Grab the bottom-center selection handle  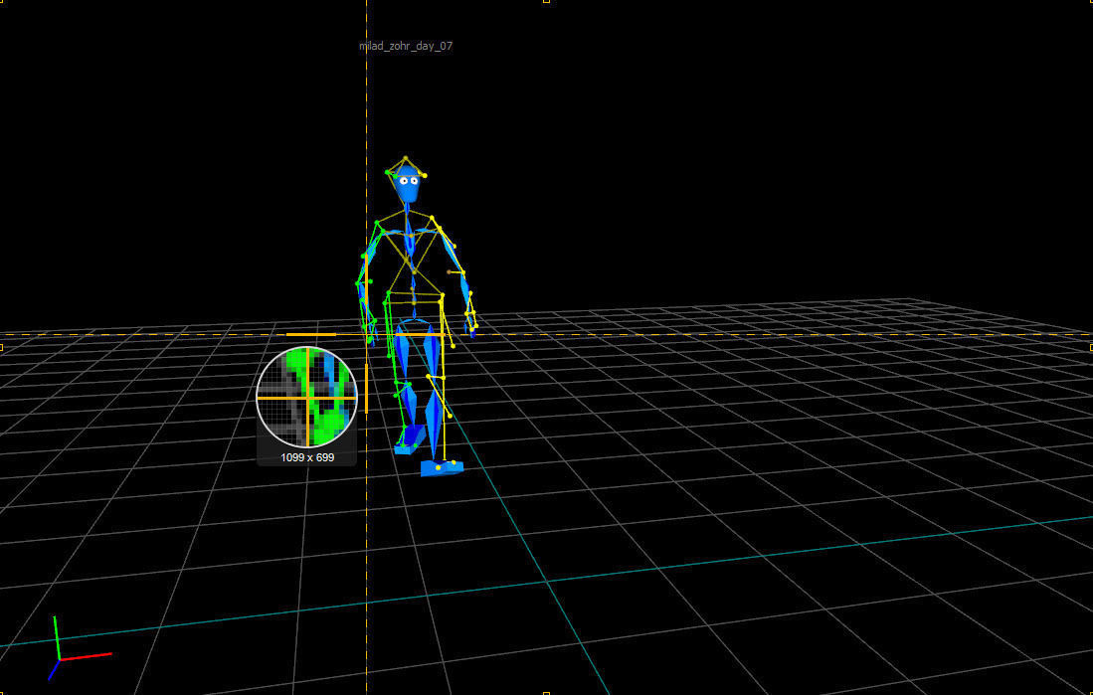[x=547, y=693]
